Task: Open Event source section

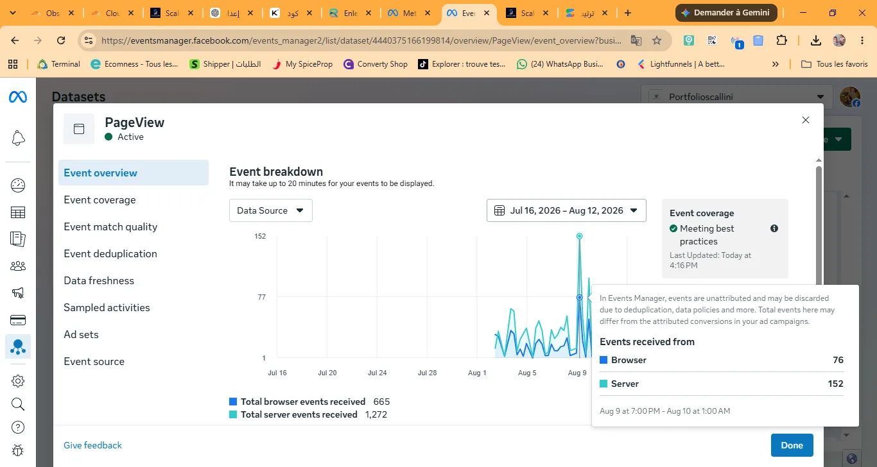Action: [x=134, y=361]
